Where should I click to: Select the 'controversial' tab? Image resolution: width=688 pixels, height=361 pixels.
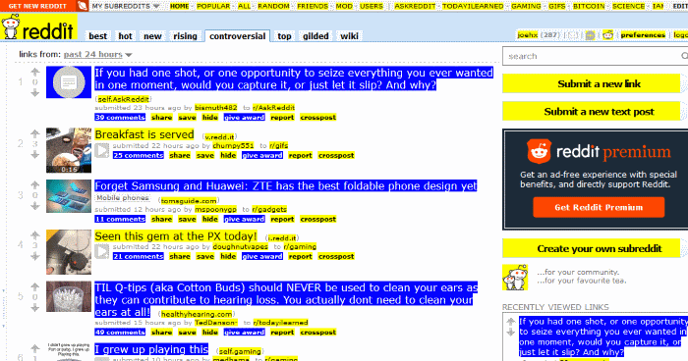238,36
